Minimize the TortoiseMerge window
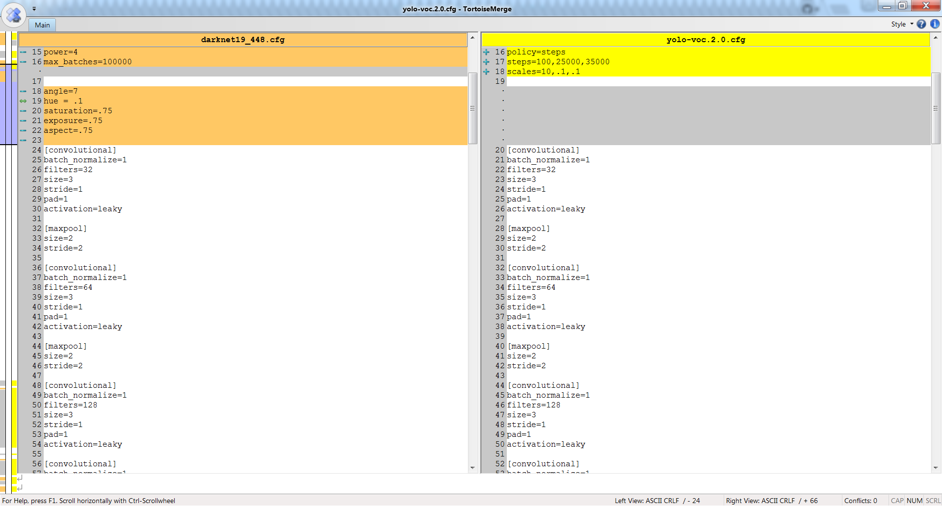The image size is (942, 506). [x=887, y=6]
